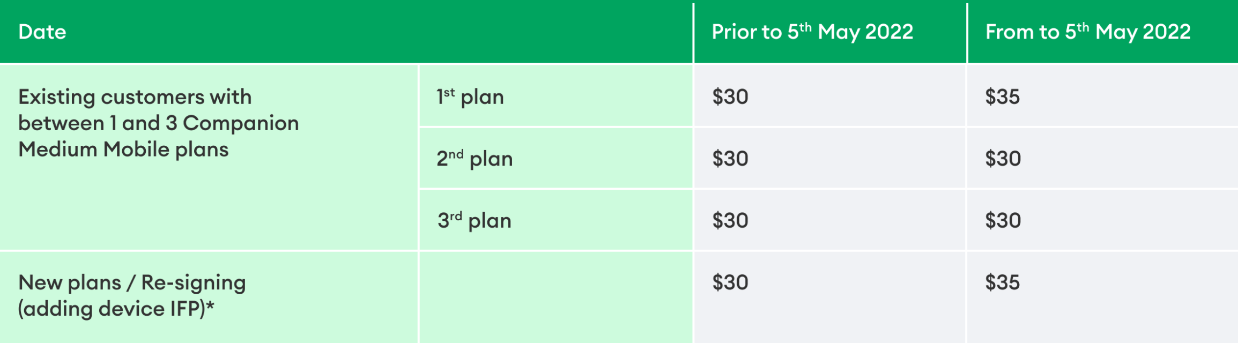Click the Date column header
The width and height of the screenshot is (1238, 343).
coord(42,32)
